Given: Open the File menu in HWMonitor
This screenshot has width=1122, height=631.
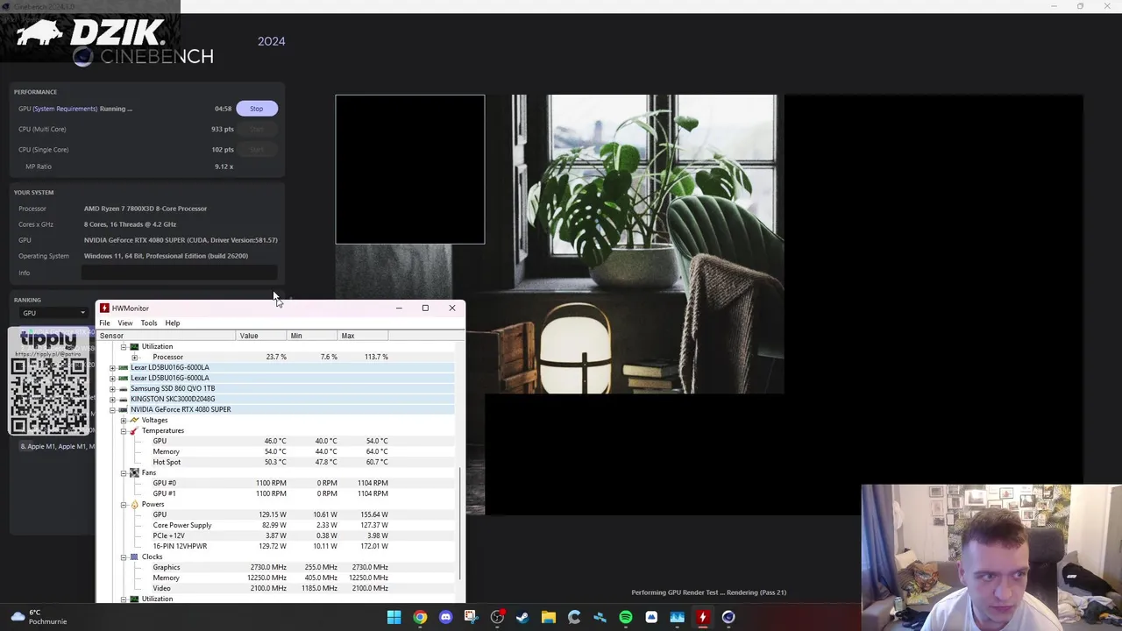Looking at the screenshot, I should [104, 323].
